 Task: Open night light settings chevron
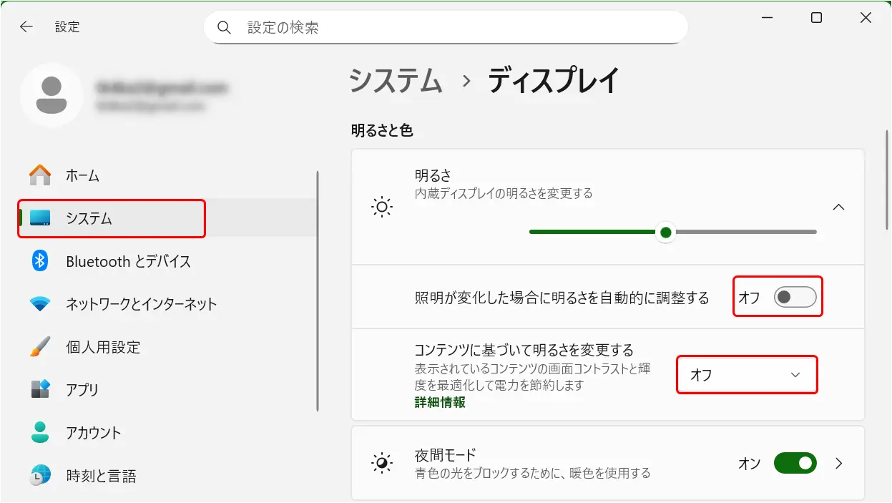(840, 464)
